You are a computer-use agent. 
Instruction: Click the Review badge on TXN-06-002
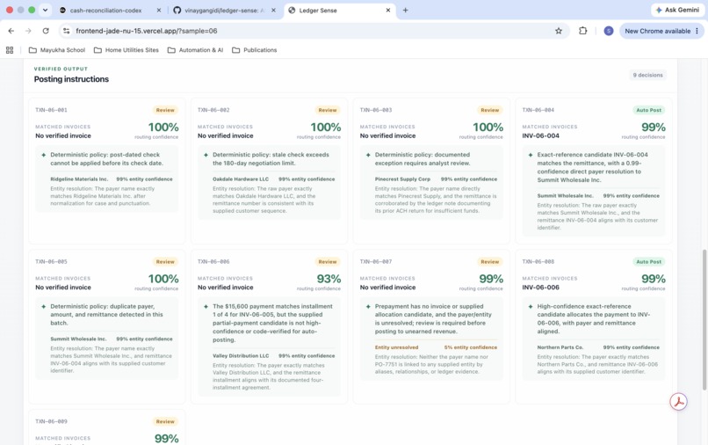tap(328, 110)
